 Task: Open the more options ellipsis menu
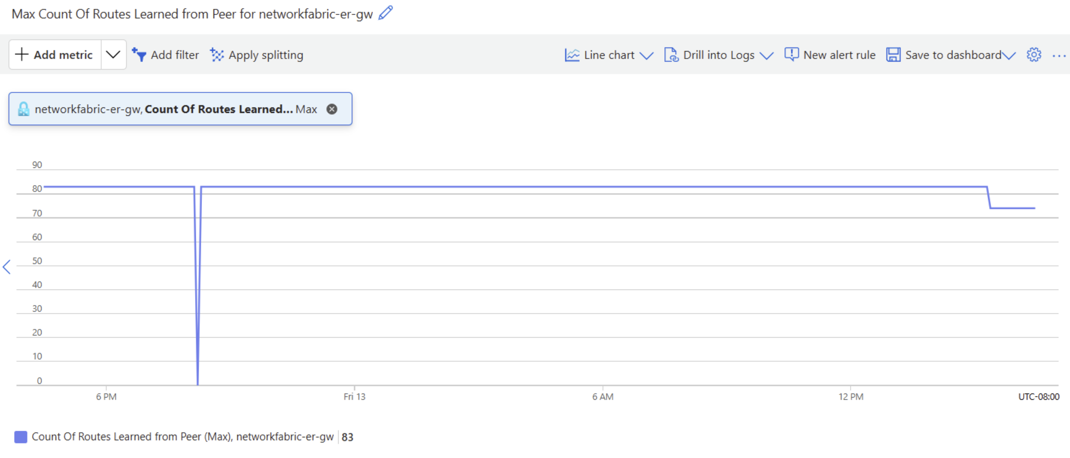click(x=1059, y=55)
